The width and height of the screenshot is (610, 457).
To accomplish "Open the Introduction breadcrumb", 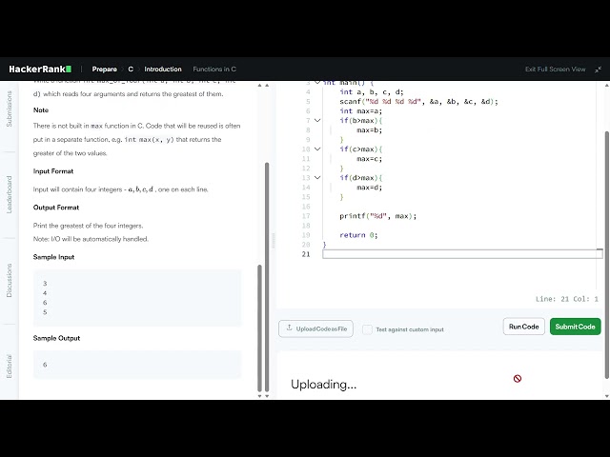I will (x=163, y=70).
